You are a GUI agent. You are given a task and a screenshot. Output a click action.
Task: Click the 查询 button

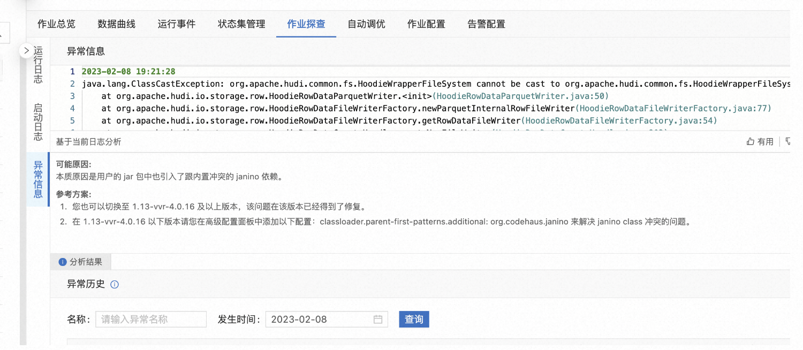(414, 319)
